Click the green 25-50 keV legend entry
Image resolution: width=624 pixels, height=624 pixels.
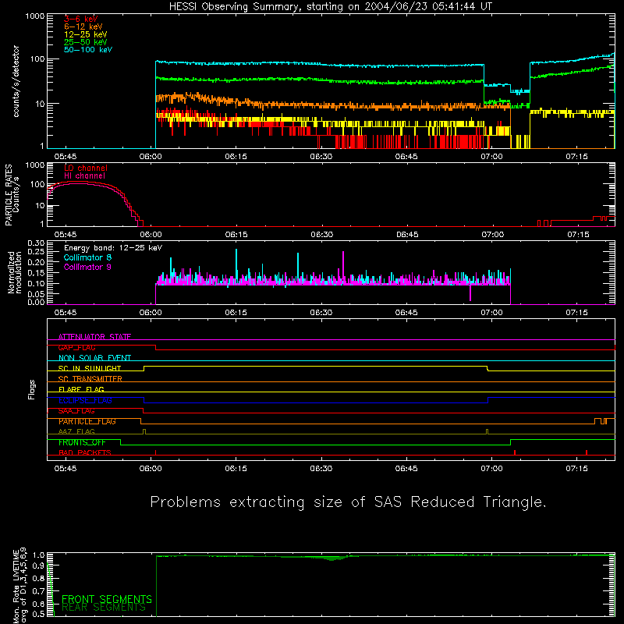[x=86, y=42]
